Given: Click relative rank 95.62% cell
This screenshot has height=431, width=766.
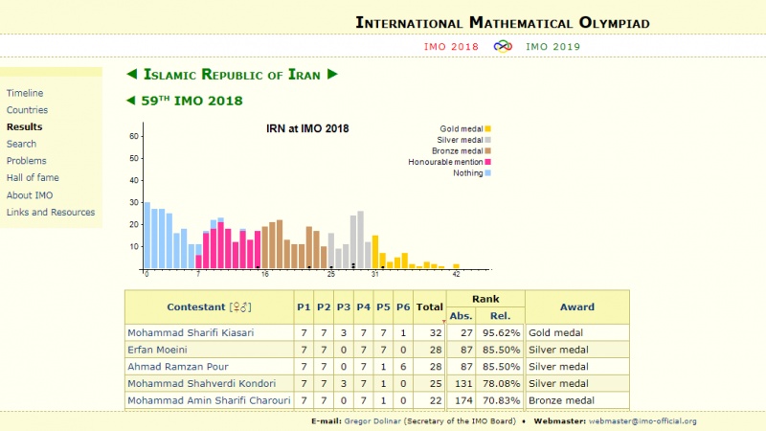Looking at the screenshot, I should 500,332.
